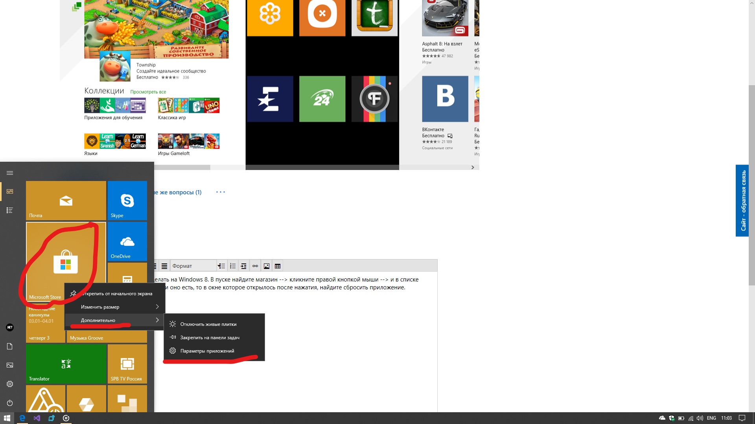The height and width of the screenshot is (424, 755).
Task: Click the justify text alignment icon
Action: click(x=164, y=266)
